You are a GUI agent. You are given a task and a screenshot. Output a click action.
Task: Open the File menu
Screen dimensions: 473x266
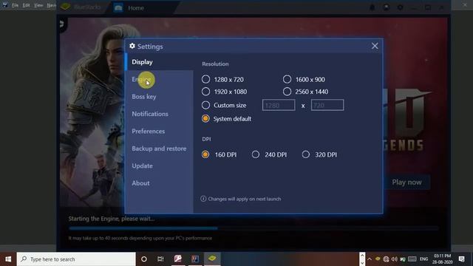click(15, 5)
